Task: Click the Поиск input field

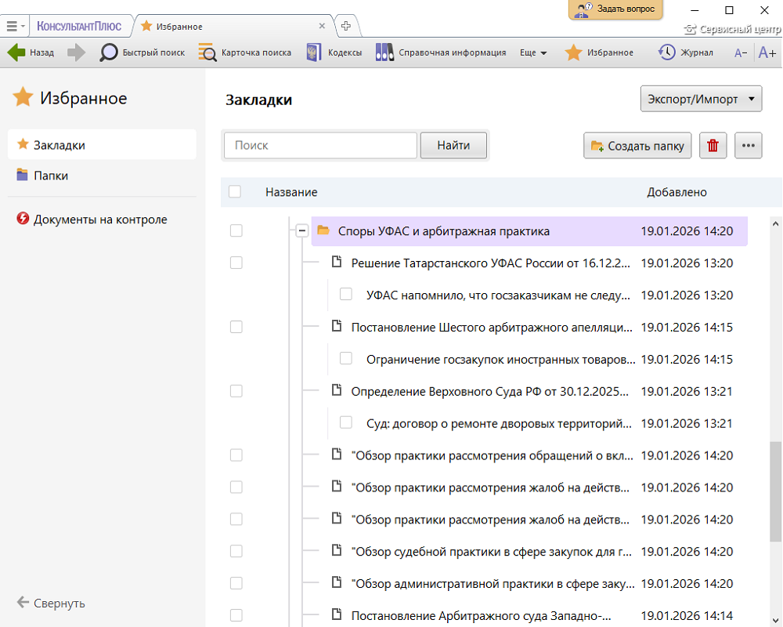Action: point(320,145)
